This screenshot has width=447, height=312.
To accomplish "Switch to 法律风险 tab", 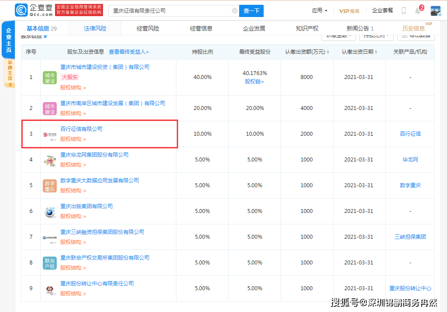I will click(95, 28).
